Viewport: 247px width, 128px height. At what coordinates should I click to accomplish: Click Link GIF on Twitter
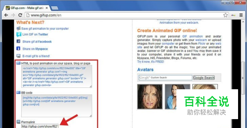pyautogui.click(x=35, y=34)
